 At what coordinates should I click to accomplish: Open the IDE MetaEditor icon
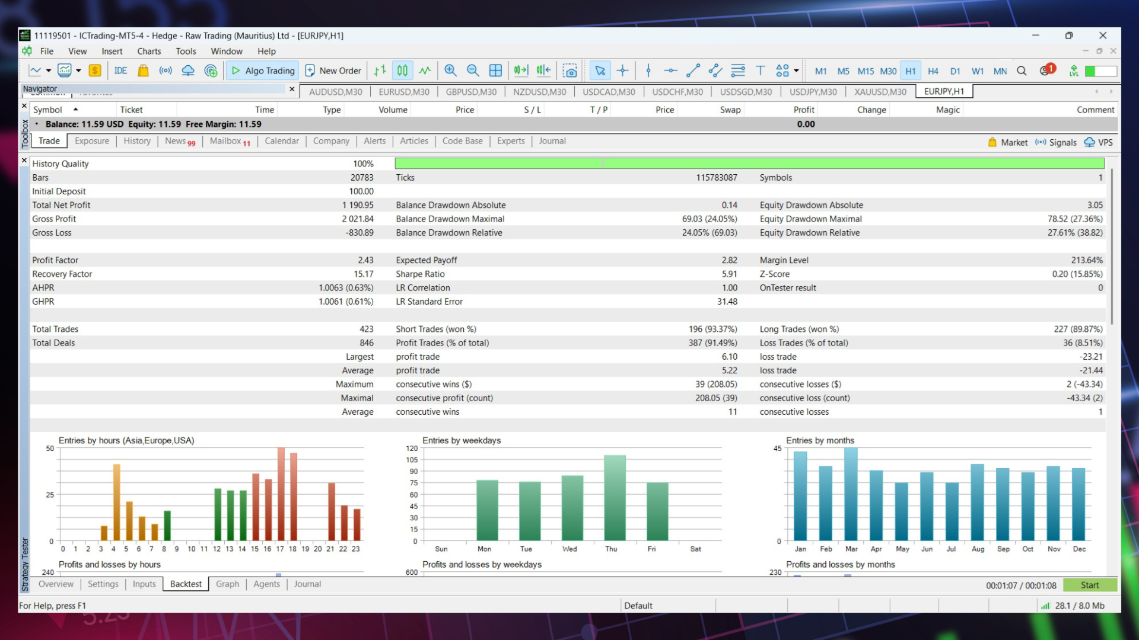pos(120,71)
